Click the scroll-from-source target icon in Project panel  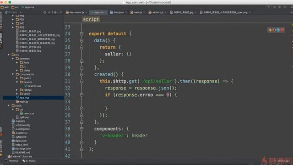tap(45, 12)
